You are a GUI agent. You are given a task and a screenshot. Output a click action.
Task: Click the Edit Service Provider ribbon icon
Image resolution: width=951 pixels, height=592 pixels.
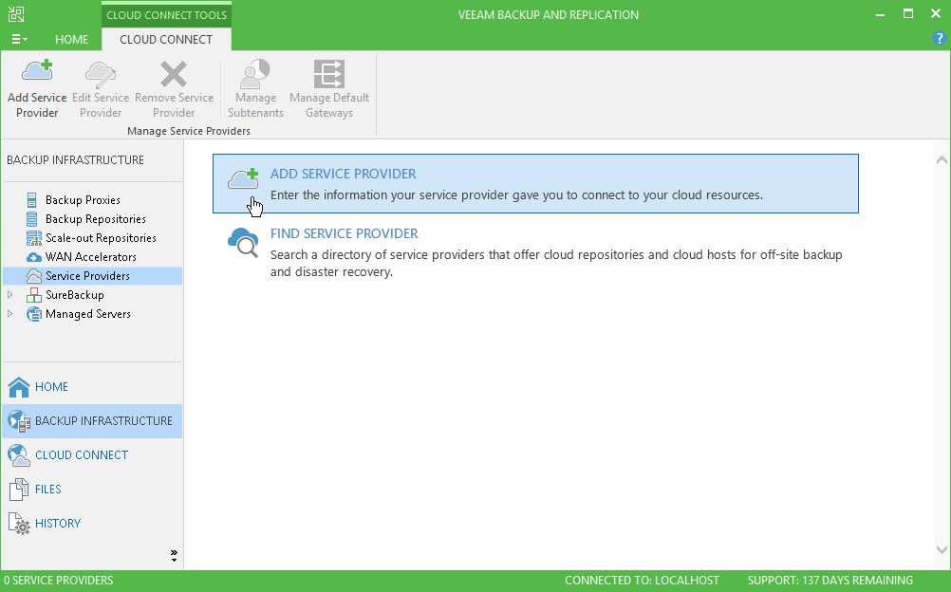101,74
